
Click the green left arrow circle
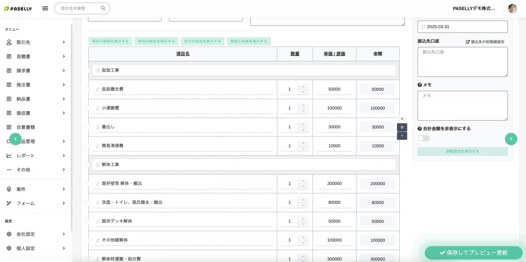click(x=15, y=139)
